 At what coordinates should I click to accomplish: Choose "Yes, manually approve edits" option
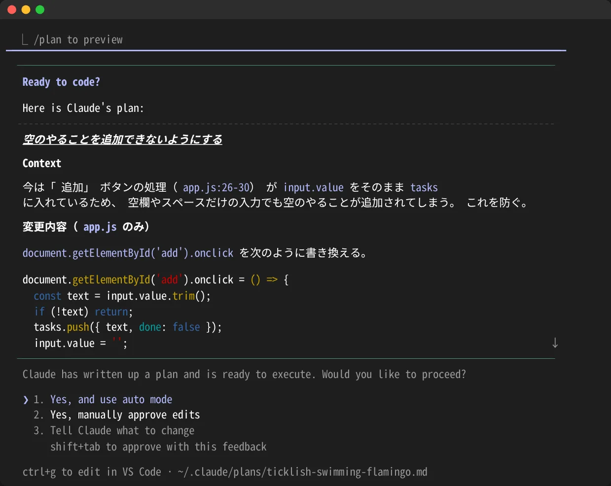(125, 415)
